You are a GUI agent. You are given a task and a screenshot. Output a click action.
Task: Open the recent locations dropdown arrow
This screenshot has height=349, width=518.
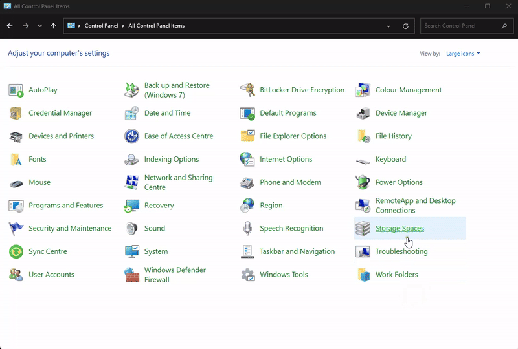click(40, 26)
